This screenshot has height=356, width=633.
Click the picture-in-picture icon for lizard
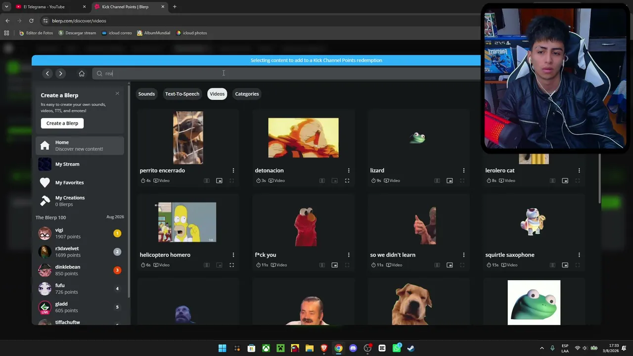point(450,181)
